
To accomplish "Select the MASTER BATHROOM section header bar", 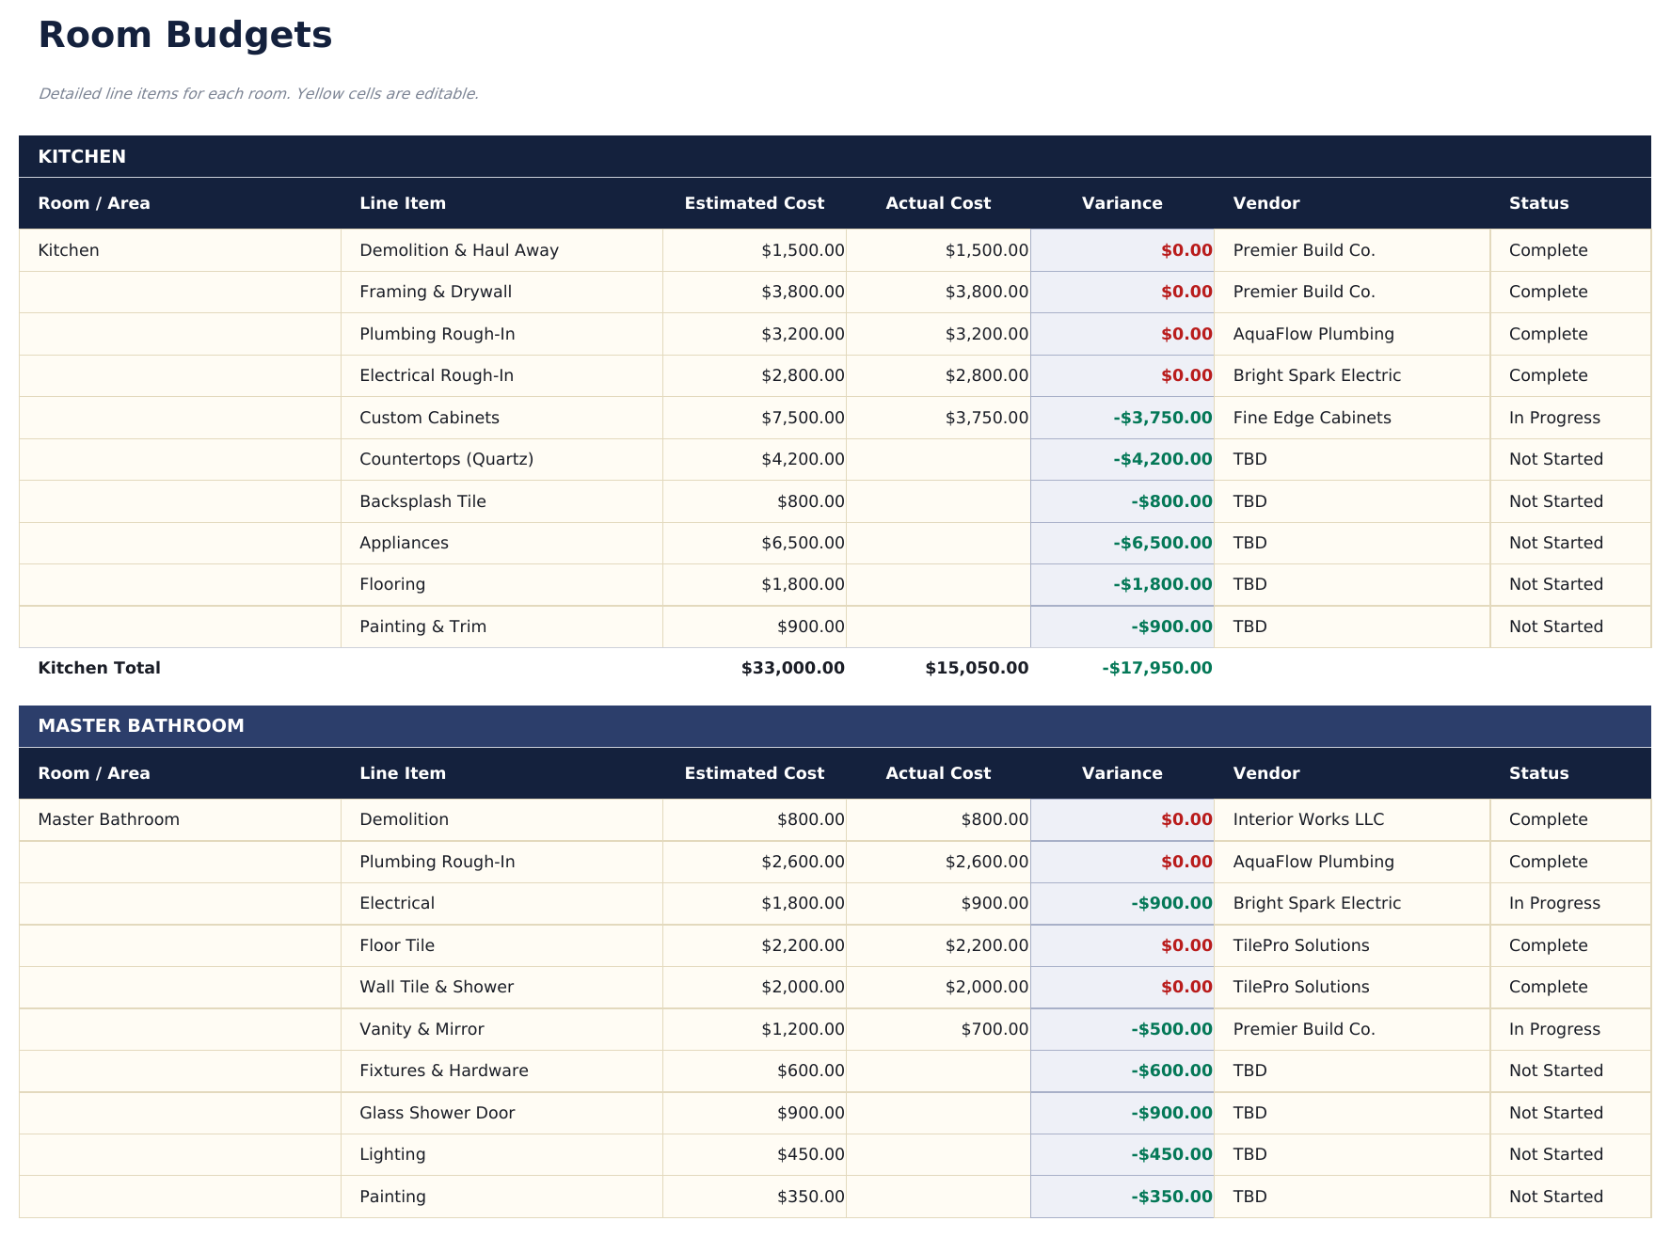I will pos(834,726).
